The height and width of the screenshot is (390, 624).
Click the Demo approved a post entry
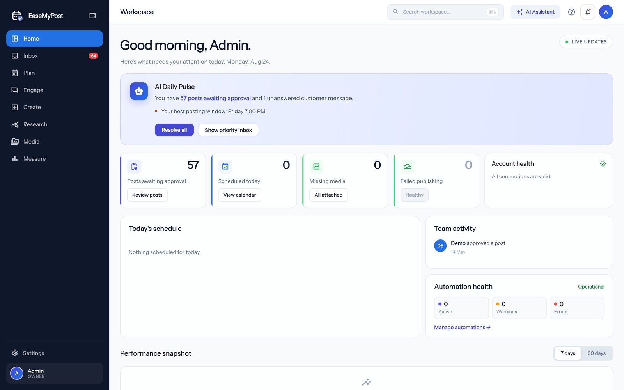(478, 243)
